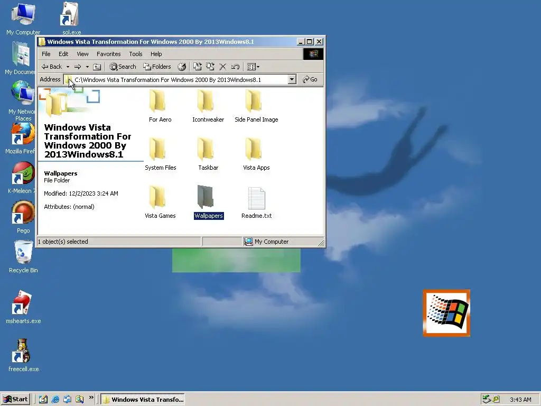Open the History toolbar icon
The height and width of the screenshot is (406, 541).
(182, 67)
